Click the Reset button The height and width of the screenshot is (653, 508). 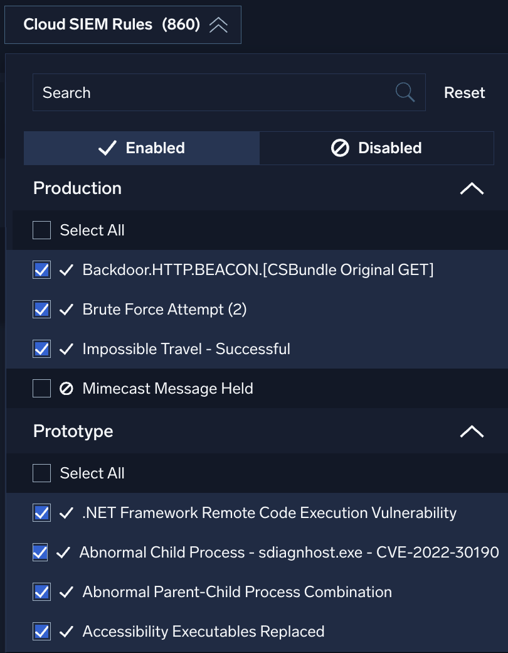[464, 92]
